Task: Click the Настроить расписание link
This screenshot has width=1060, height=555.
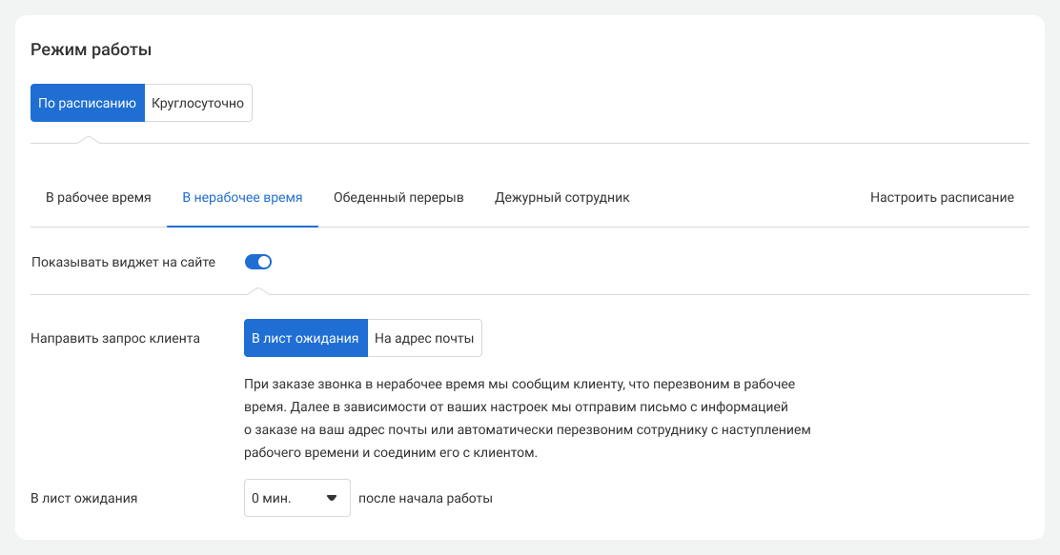Action: (x=942, y=198)
